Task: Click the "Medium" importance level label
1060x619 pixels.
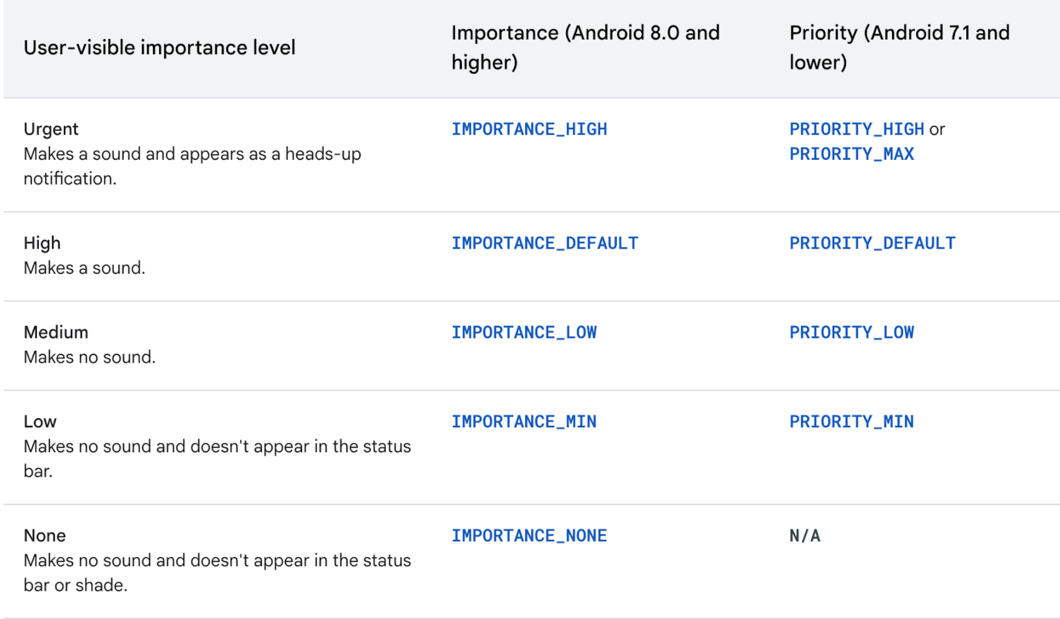Action: (56, 332)
